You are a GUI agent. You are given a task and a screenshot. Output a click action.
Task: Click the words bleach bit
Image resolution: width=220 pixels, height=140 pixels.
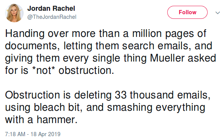[57, 107]
